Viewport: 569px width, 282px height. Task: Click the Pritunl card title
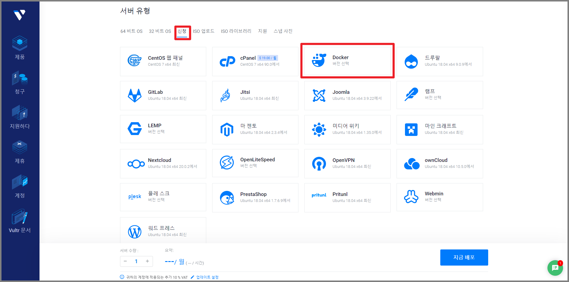click(340, 194)
